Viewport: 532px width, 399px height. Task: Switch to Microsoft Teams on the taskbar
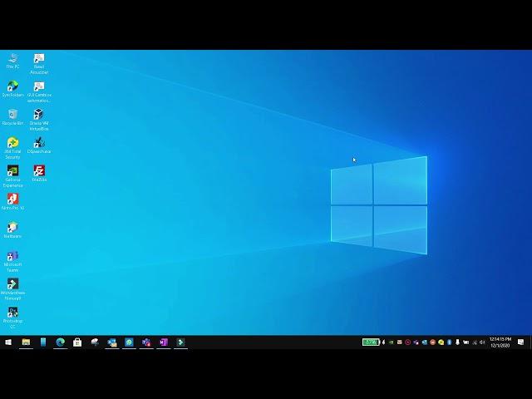point(146,342)
